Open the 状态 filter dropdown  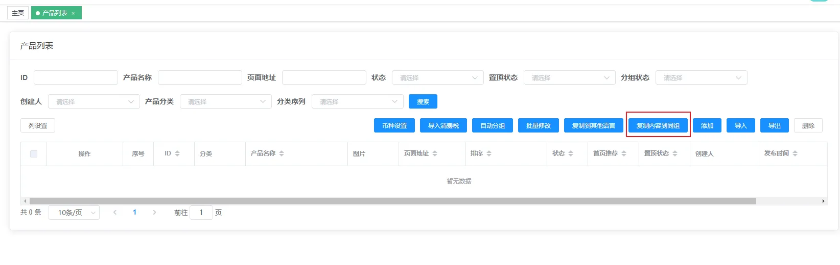coord(437,78)
